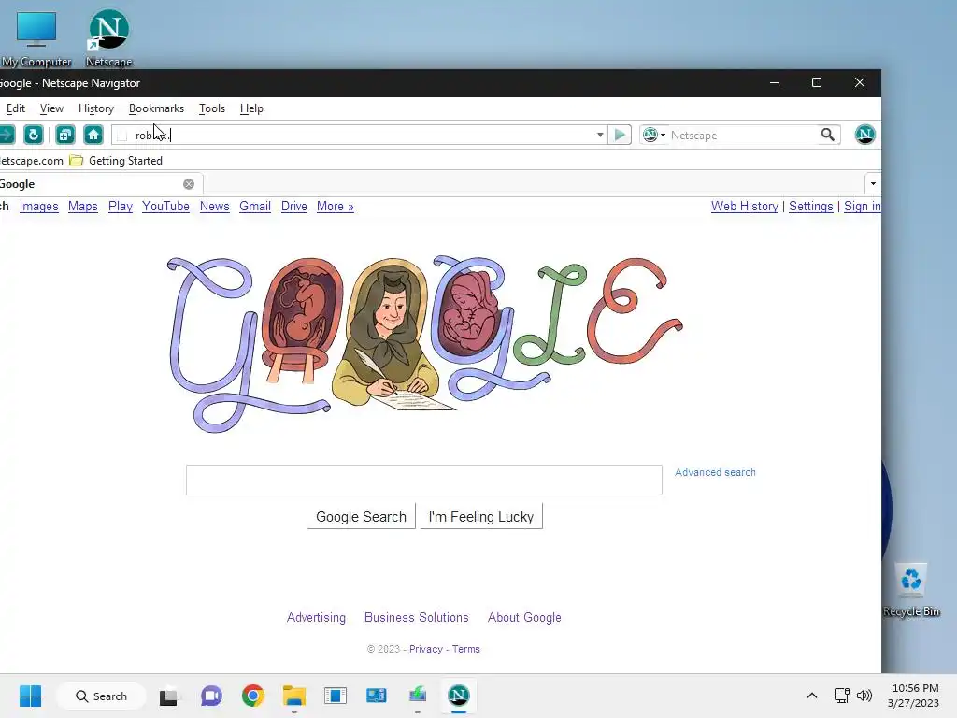Open a new tab with toolbar icon
This screenshot has height=718, width=957.
(64, 135)
